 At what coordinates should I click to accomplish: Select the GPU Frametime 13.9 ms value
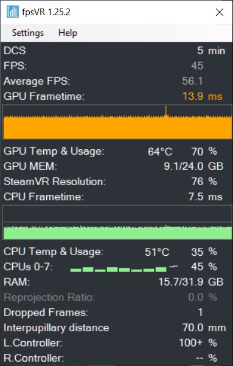point(203,96)
